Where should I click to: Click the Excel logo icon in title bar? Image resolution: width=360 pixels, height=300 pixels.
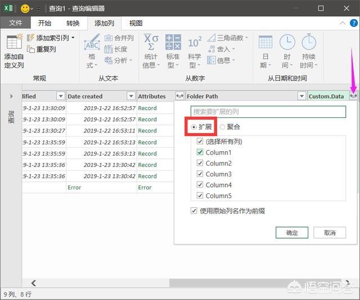[x=8, y=8]
